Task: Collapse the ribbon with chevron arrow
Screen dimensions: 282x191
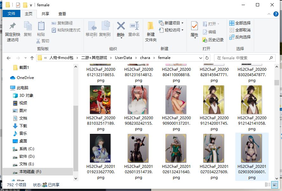Action: click(x=269, y=14)
